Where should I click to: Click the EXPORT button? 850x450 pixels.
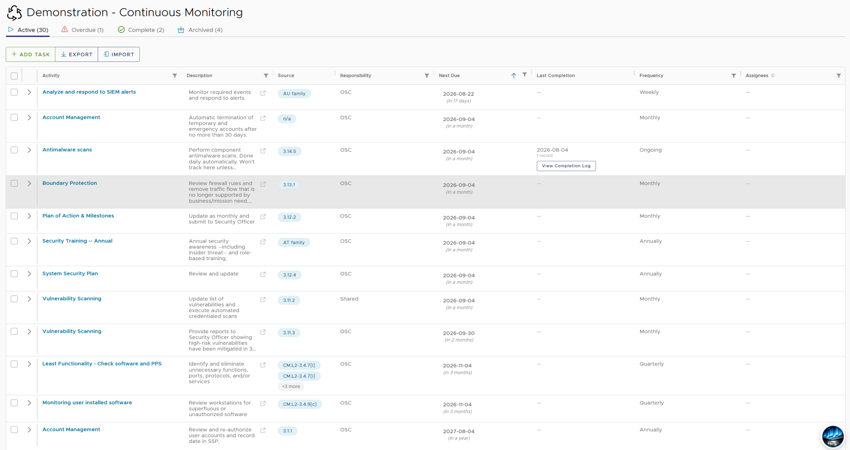pyautogui.click(x=77, y=54)
